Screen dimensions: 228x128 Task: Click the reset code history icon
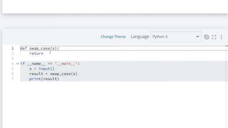click(207, 37)
